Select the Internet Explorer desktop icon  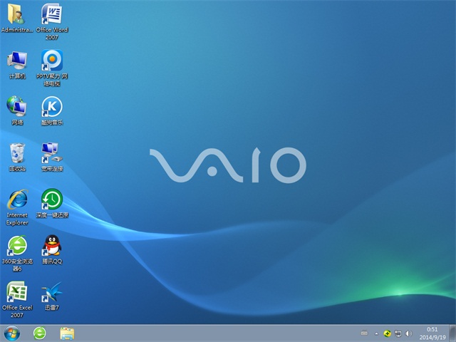16,199
